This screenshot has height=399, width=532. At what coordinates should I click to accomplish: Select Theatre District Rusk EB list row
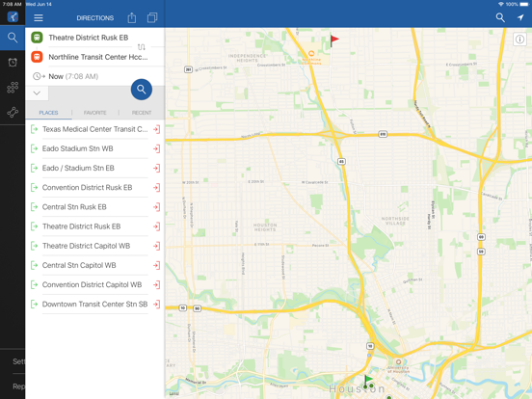click(95, 226)
